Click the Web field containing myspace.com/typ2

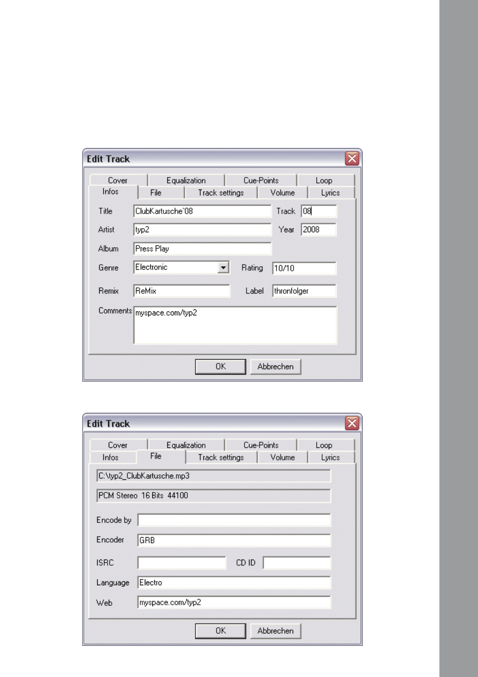pyautogui.click(x=234, y=602)
